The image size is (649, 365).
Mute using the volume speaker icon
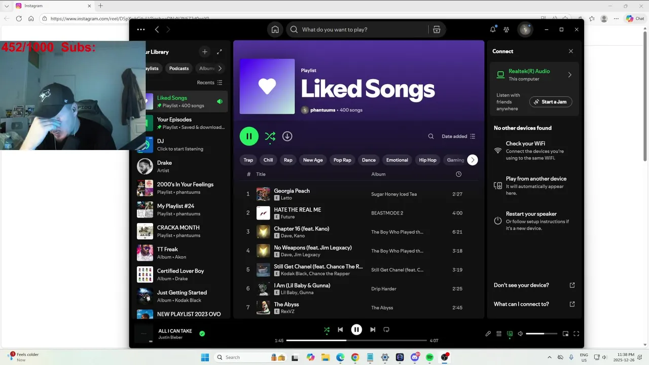point(521,334)
